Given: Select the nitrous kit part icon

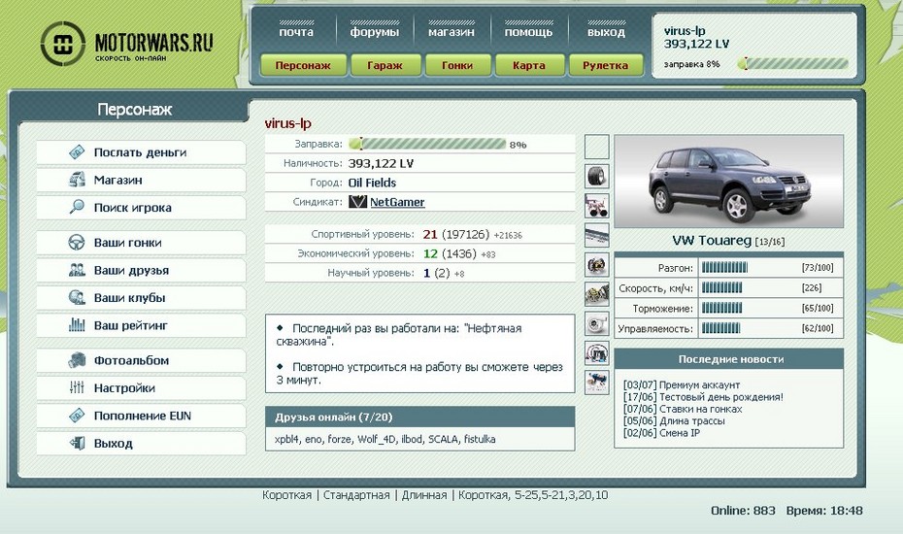Looking at the screenshot, I should click(x=596, y=353).
